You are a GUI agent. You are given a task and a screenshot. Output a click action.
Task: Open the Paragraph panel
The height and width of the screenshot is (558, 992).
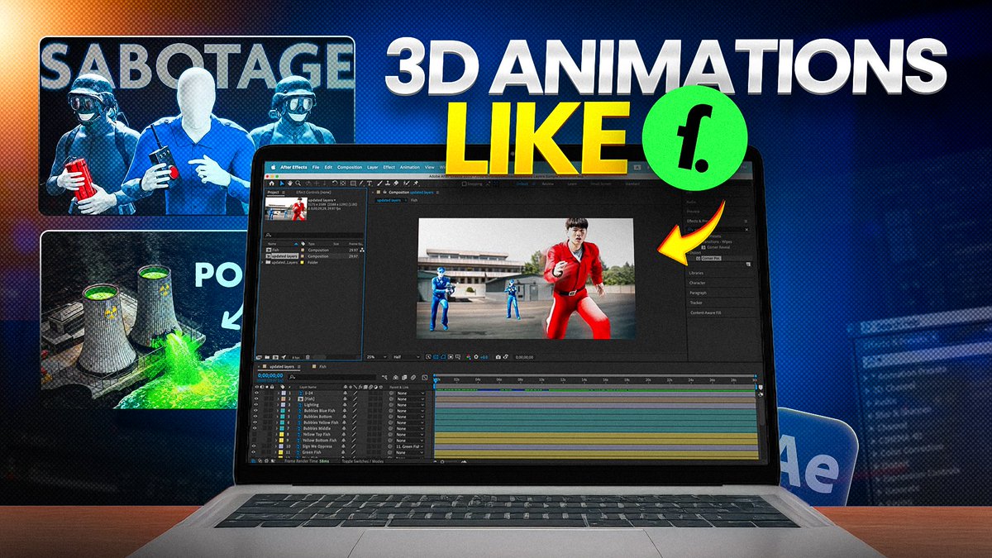click(x=698, y=293)
